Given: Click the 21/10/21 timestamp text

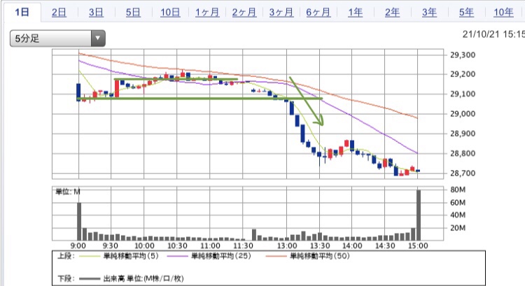Looking at the screenshot, I should (493, 34).
